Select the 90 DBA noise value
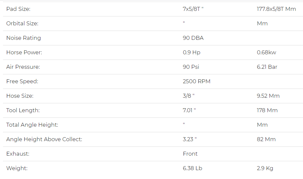Screen dimensions: 303x179 [193, 38]
